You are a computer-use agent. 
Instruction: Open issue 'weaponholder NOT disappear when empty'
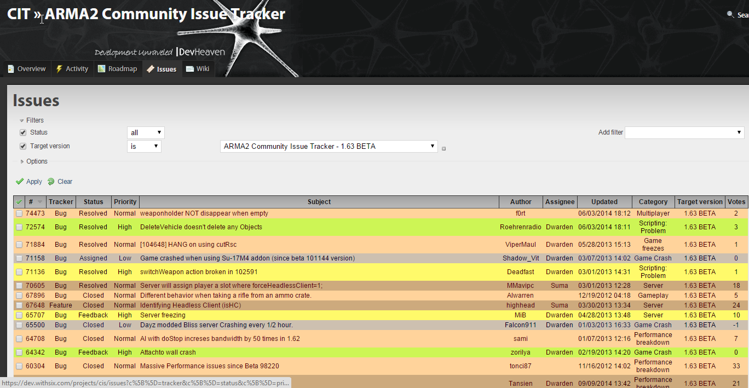204,213
